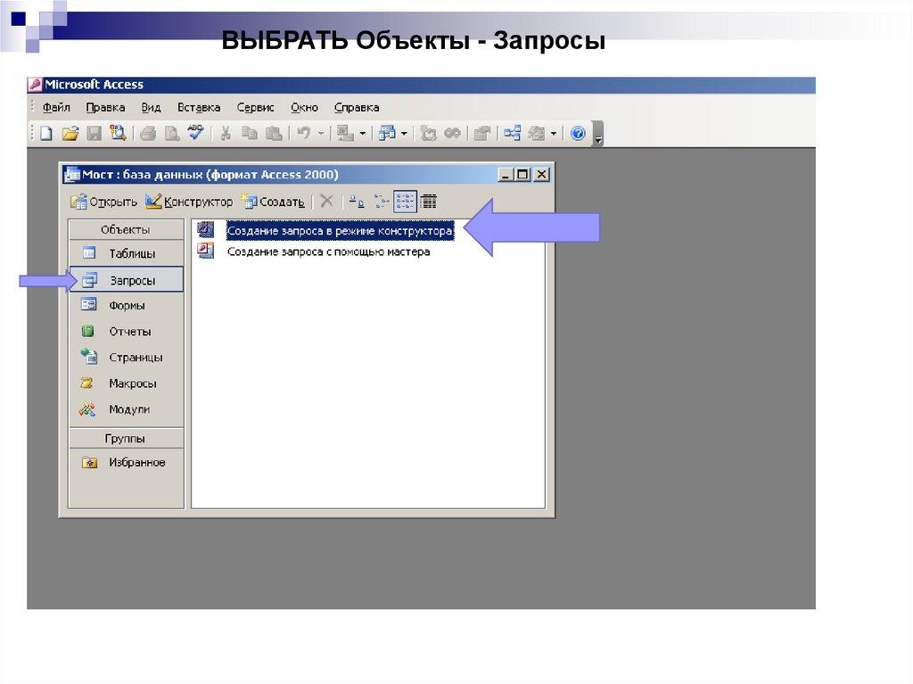This screenshot has height=684, width=913.
Task: Expand the OfficeLinks dropdown arrow
Action: [x=363, y=134]
